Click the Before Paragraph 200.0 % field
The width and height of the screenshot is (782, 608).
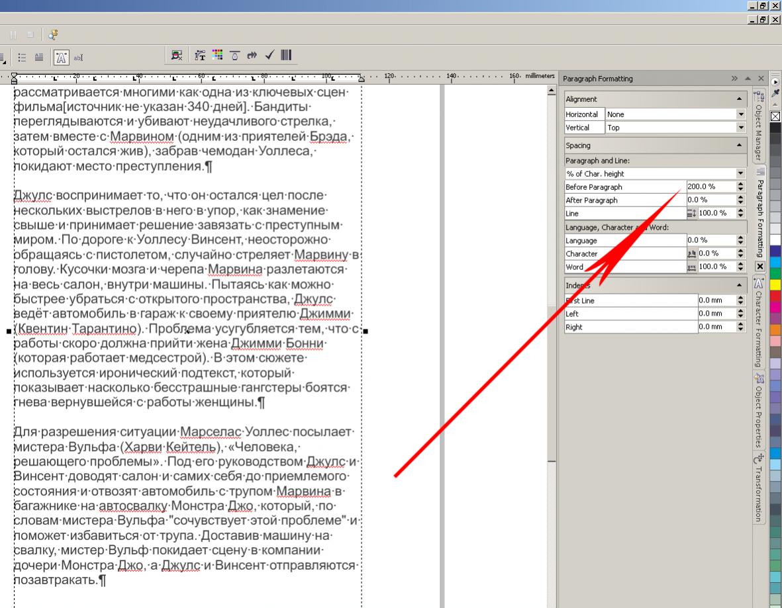pyautogui.click(x=710, y=187)
